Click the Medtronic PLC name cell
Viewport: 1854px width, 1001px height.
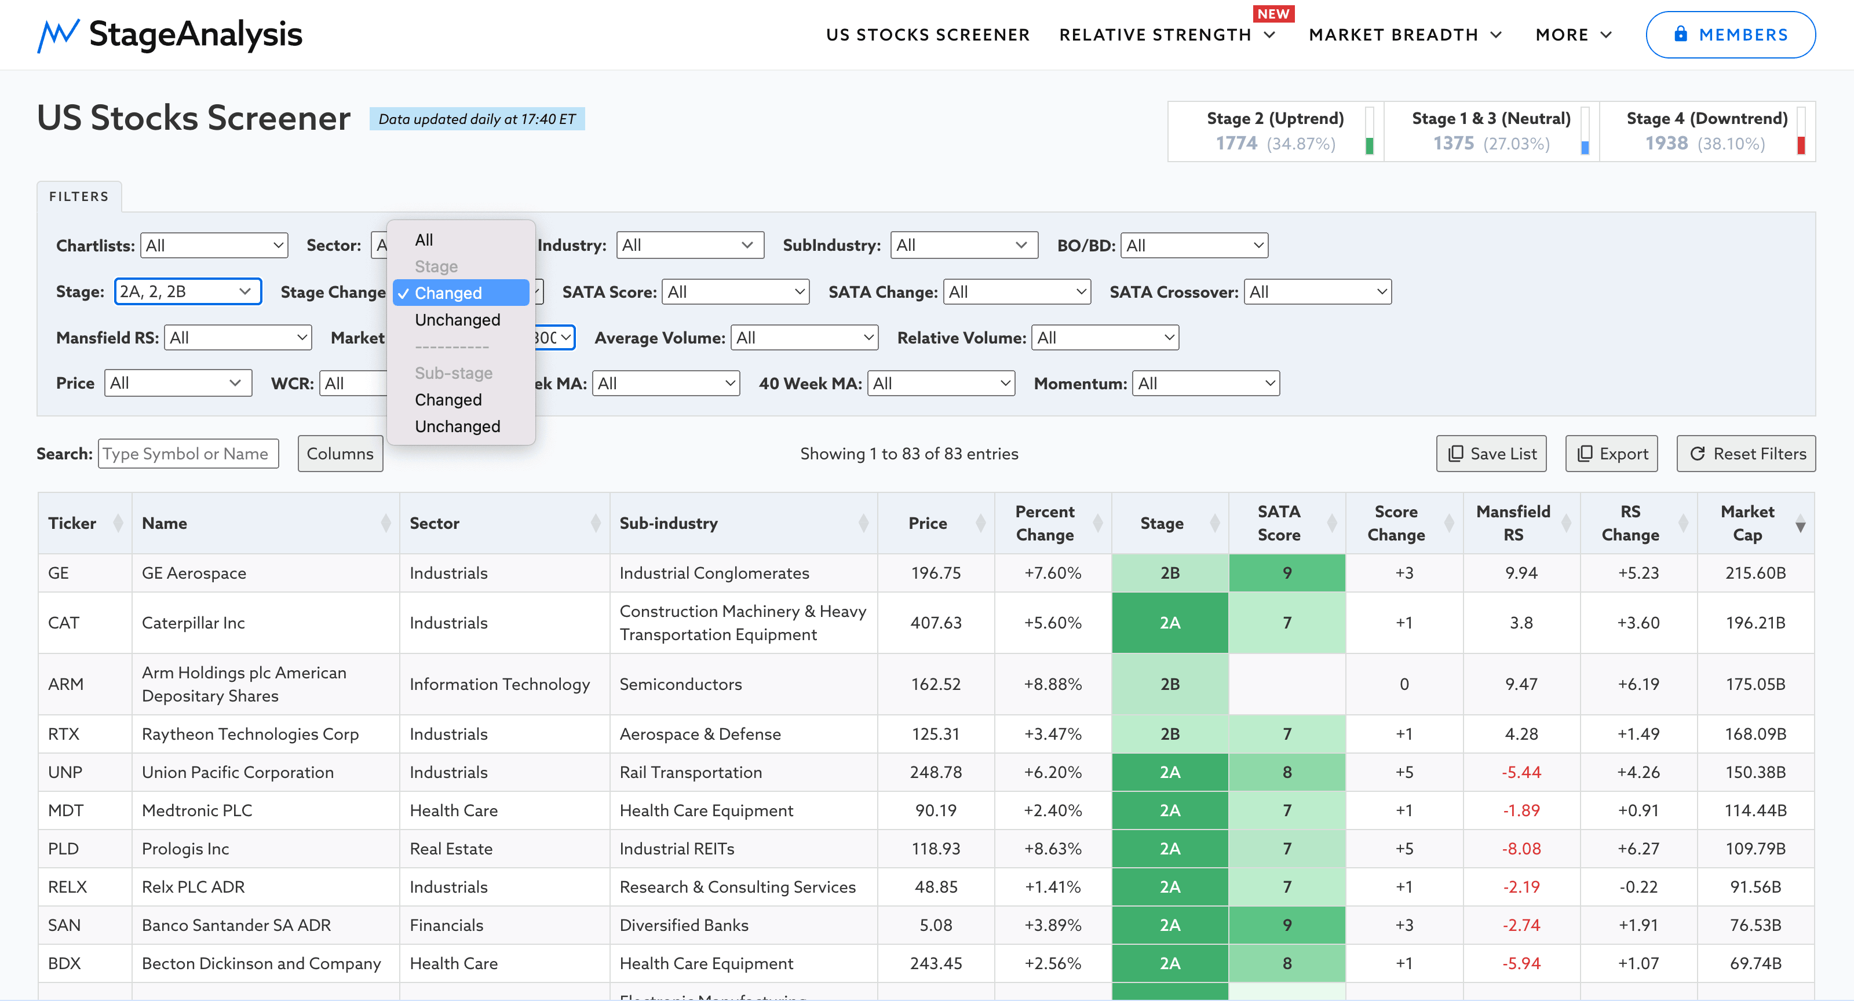(265, 810)
